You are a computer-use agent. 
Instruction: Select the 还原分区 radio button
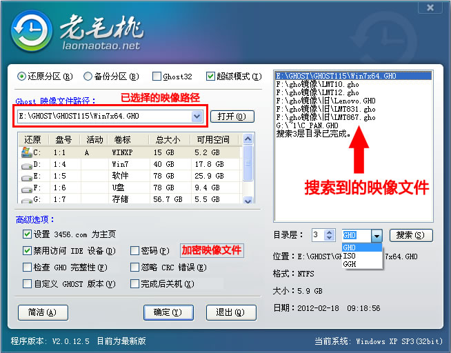(x=21, y=77)
